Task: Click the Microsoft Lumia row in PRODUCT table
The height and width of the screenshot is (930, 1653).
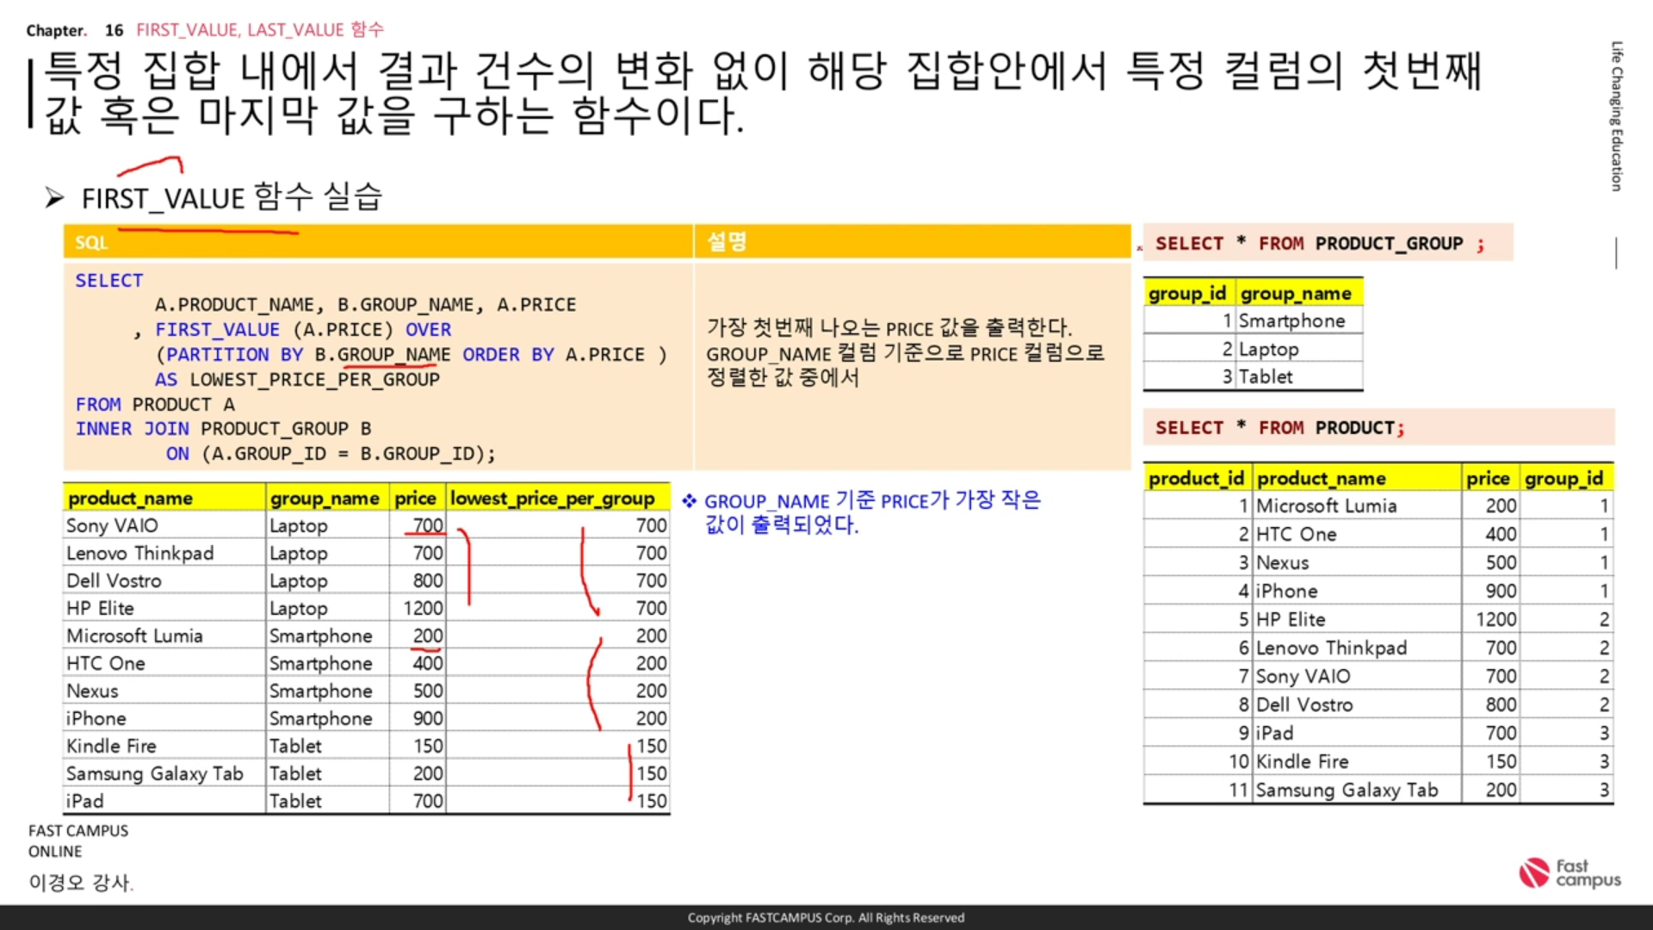Action: click(x=1326, y=506)
